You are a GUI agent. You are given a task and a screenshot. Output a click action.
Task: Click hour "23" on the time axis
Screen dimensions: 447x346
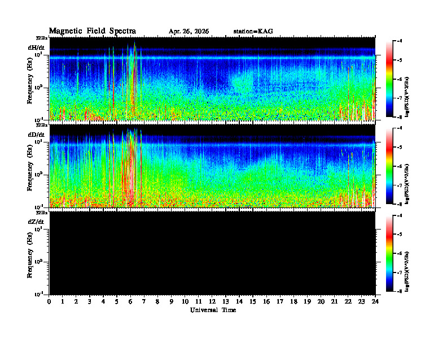point(362,301)
